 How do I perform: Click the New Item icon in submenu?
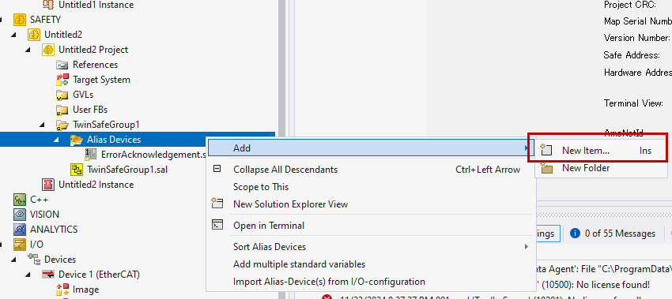point(546,150)
